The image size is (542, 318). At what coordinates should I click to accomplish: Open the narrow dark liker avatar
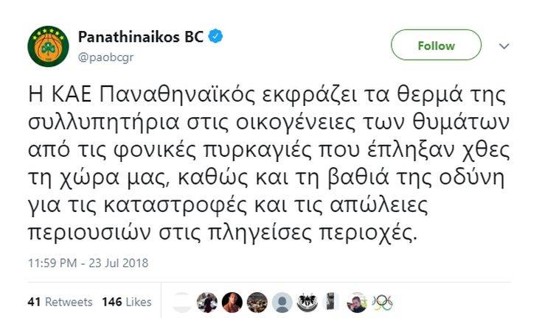(x=331, y=302)
